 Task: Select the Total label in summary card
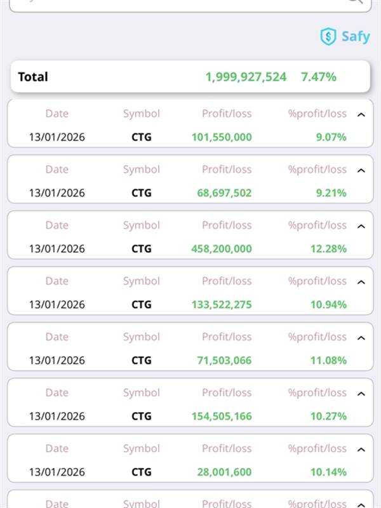tap(33, 77)
